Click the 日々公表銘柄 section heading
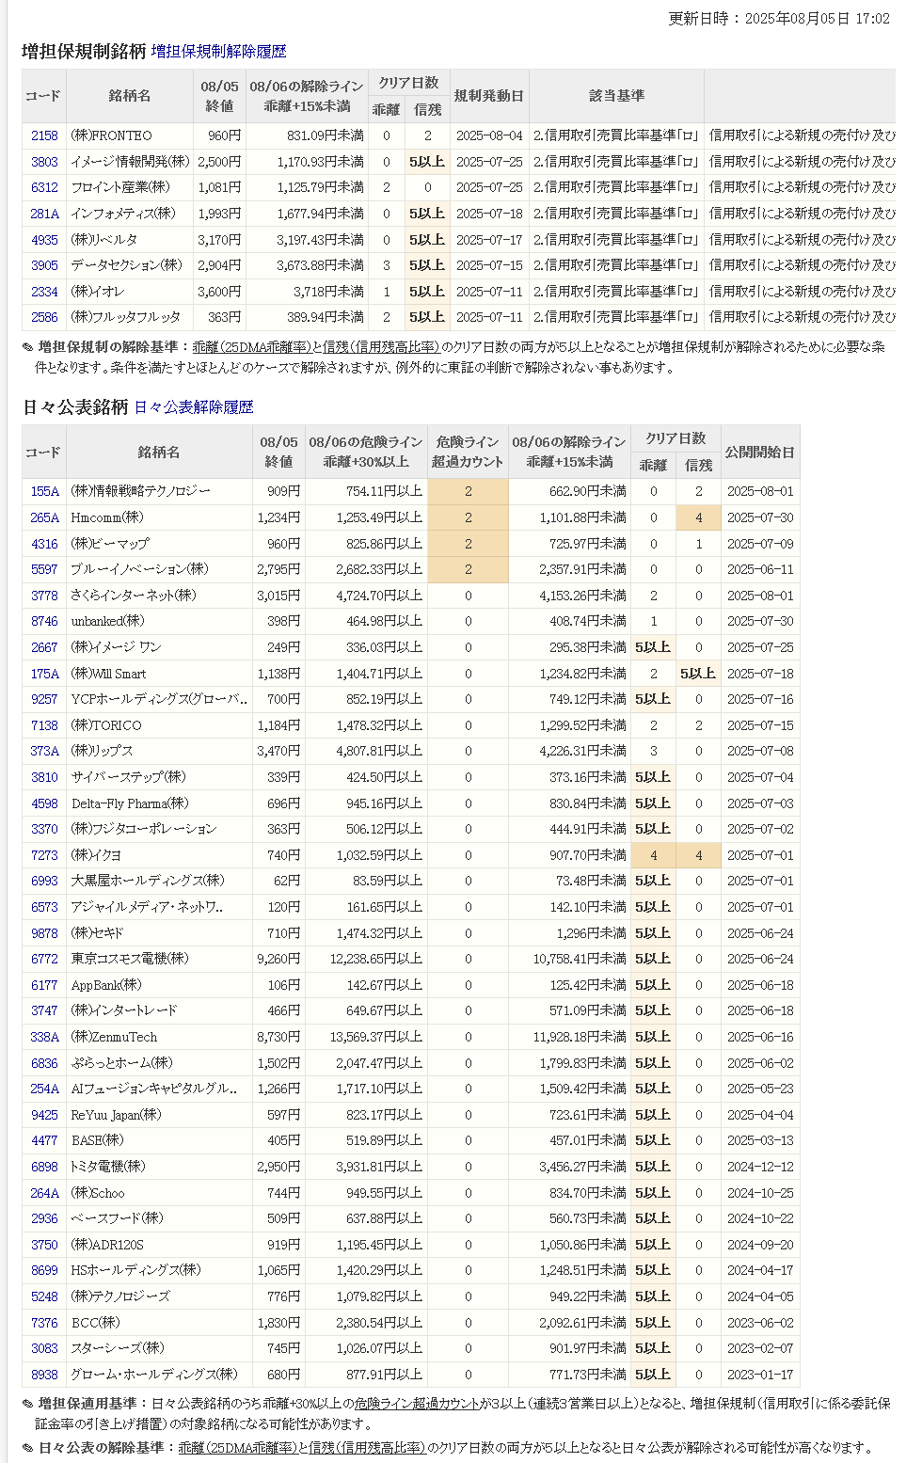 75,407
